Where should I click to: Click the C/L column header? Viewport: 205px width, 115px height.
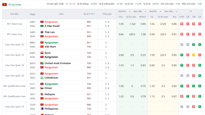tap(200, 17)
